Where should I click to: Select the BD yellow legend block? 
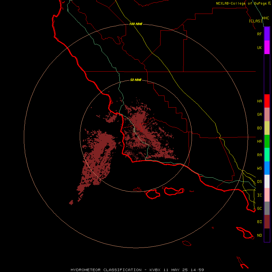coord(267,128)
